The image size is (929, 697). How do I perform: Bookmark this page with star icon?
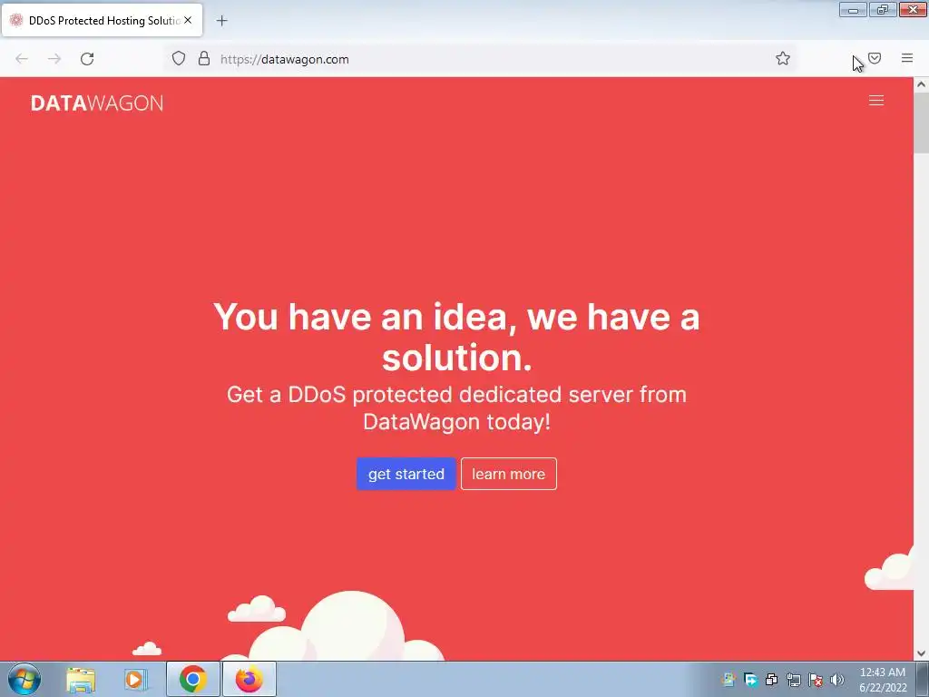pos(783,58)
